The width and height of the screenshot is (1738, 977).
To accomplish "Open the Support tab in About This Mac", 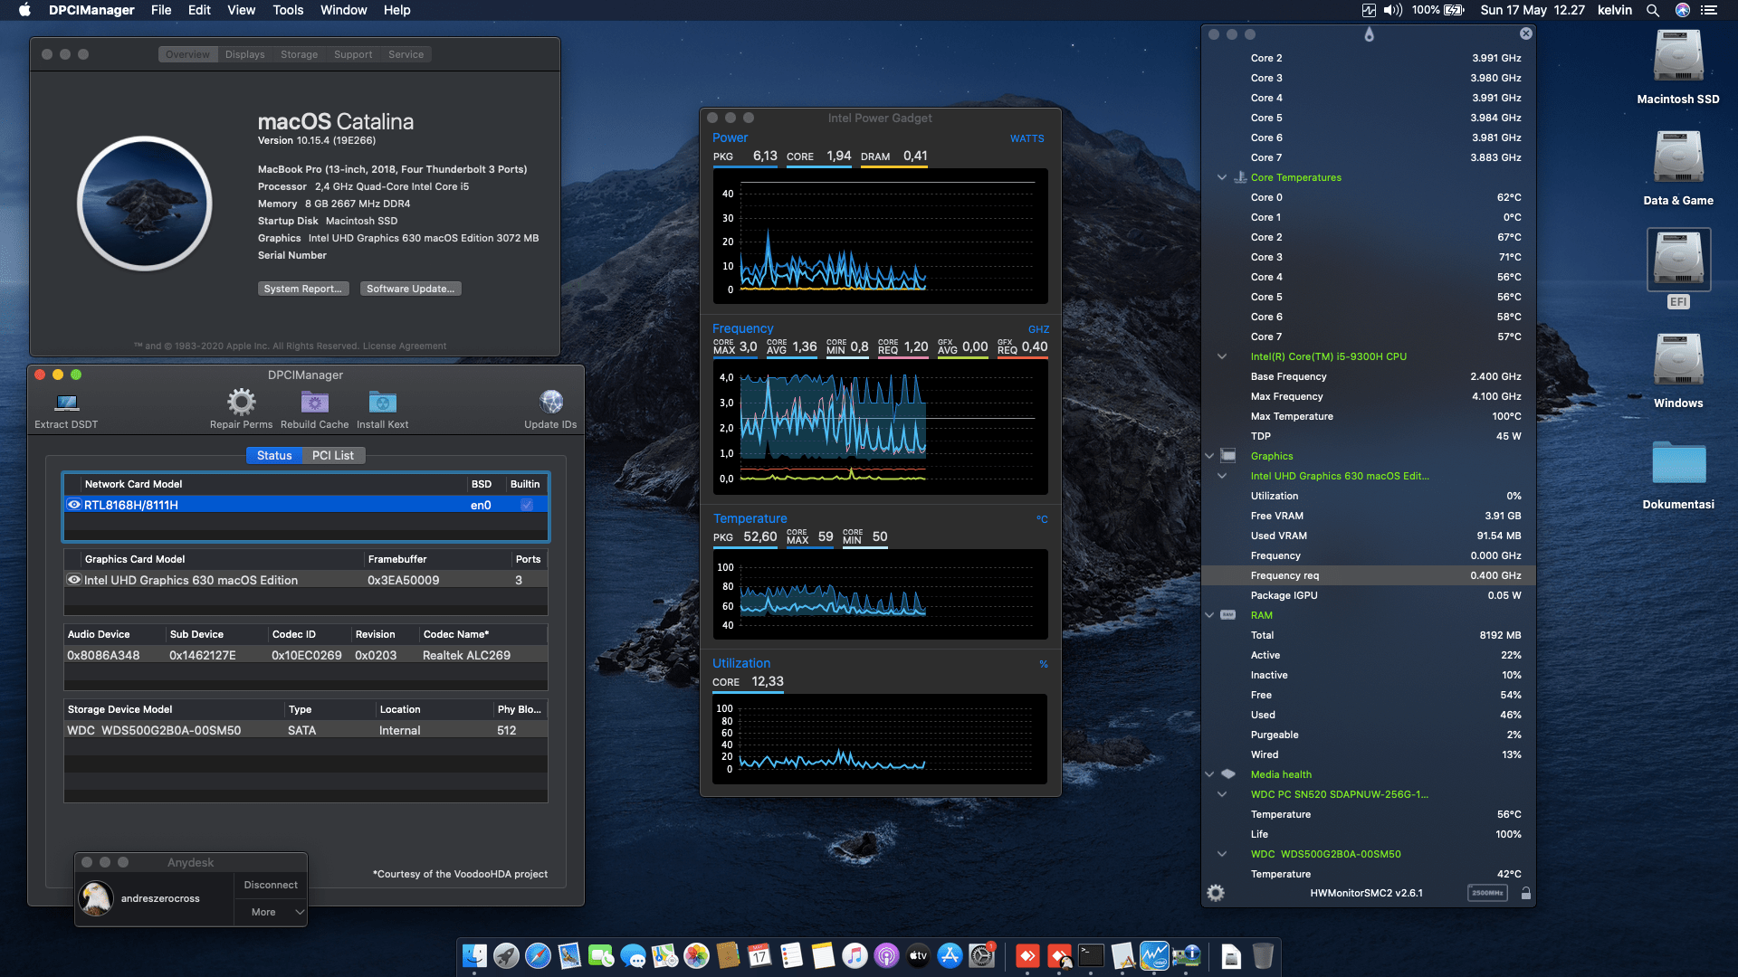I will point(353,54).
